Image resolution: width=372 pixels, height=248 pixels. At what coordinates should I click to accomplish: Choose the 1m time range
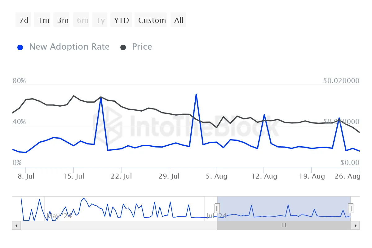point(44,20)
